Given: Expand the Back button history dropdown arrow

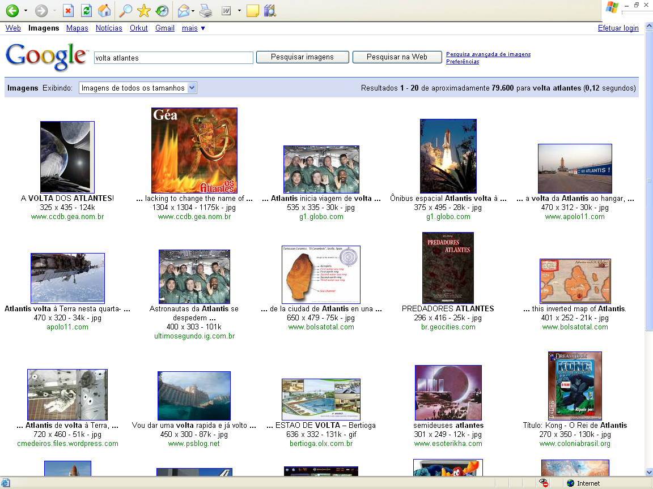Looking at the screenshot, I should pyautogui.click(x=26, y=11).
